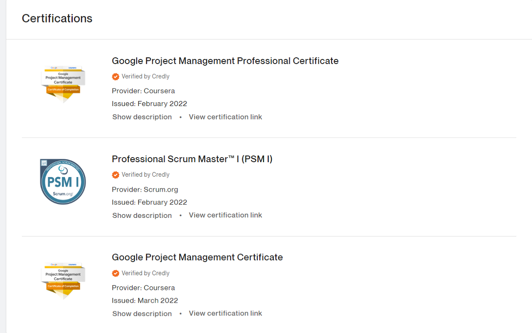Open the Professional Scrum Master™ I (PSM I) title
The image size is (532, 333).
pyautogui.click(x=192, y=159)
